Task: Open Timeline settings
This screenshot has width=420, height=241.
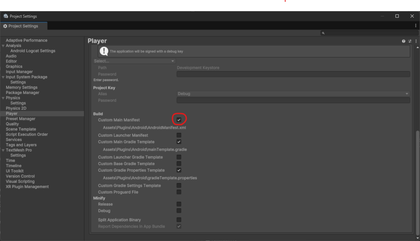Action: pyautogui.click(x=14, y=166)
